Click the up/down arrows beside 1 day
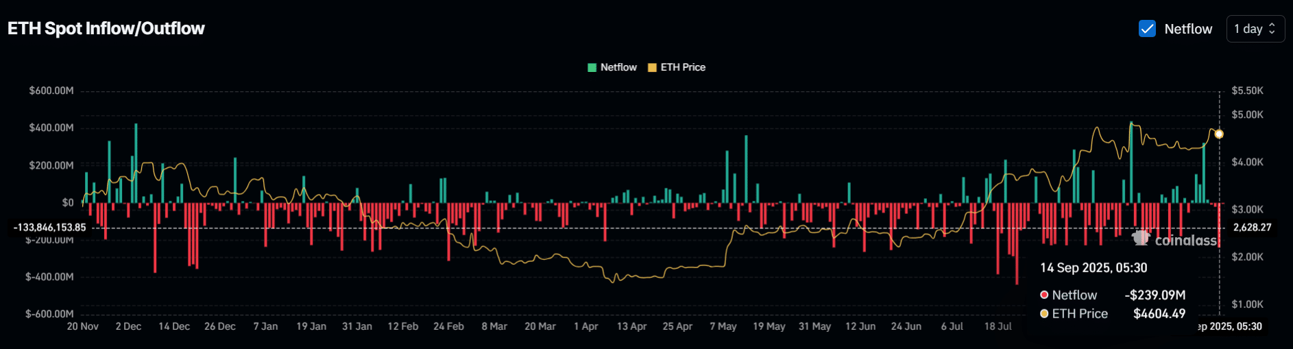The image size is (1293, 349). click(1272, 29)
